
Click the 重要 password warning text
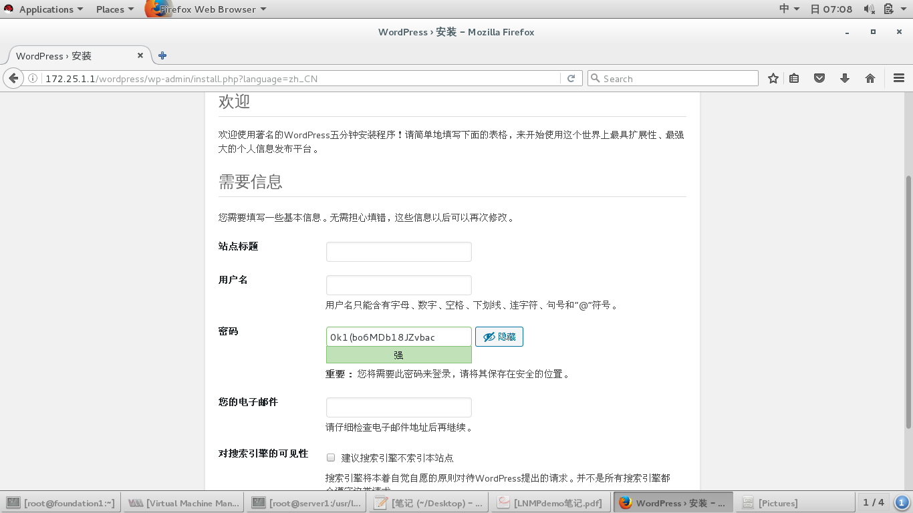[447, 374]
